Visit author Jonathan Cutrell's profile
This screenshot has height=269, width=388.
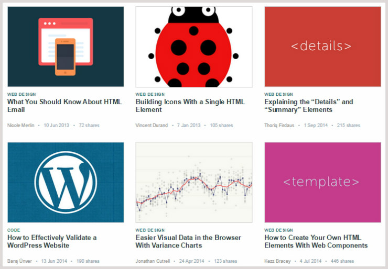(x=153, y=261)
